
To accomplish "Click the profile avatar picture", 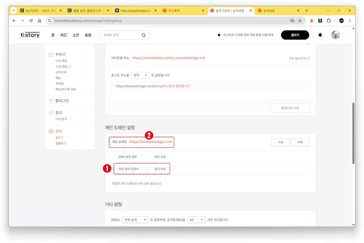I will pyautogui.click(x=335, y=35).
